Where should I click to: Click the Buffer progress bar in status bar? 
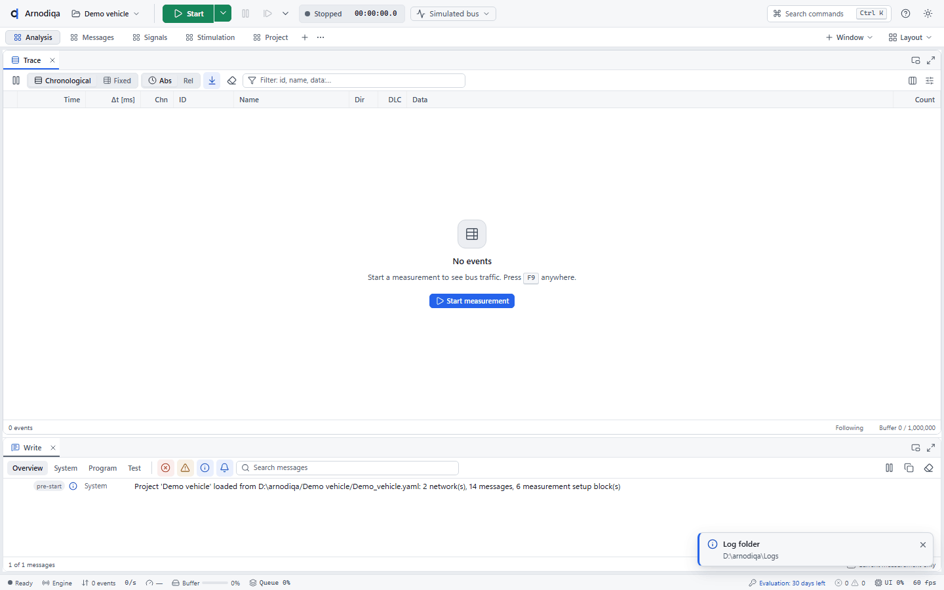(215, 583)
